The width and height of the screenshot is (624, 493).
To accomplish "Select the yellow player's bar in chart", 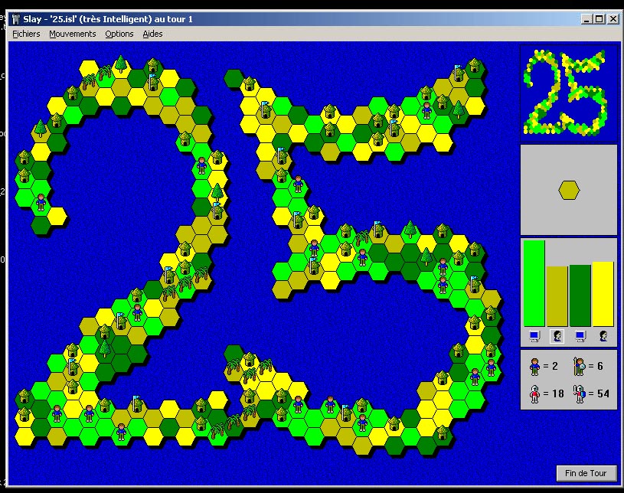I will [603, 294].
